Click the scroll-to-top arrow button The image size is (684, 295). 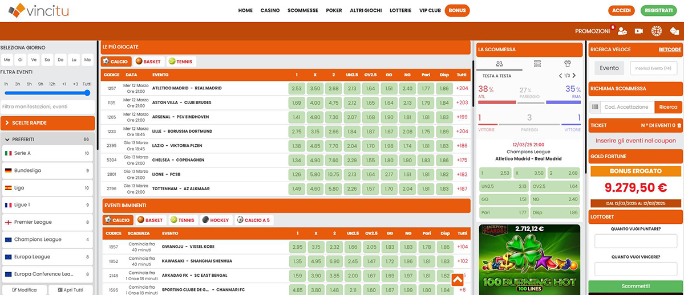457,280
